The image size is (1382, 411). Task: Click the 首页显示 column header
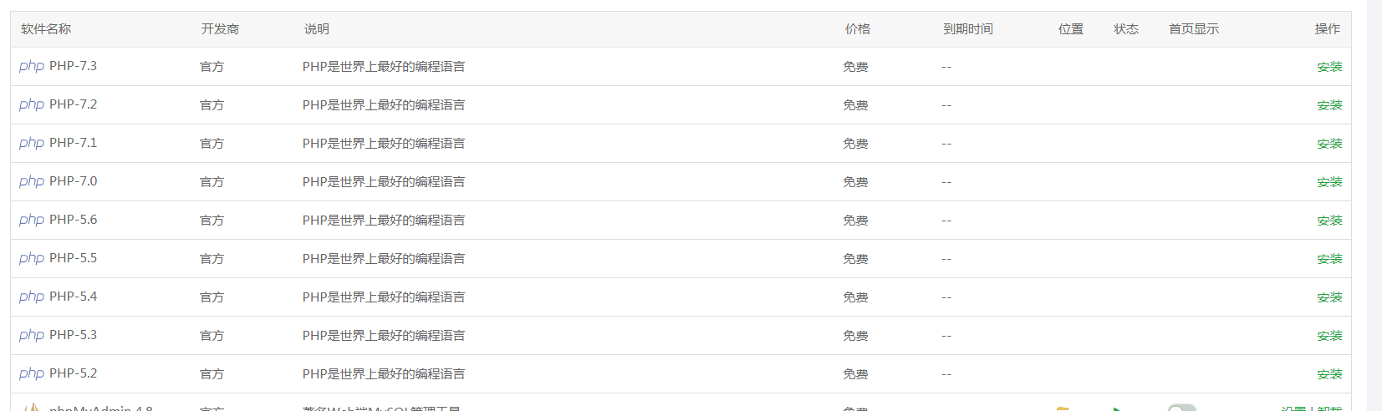tap(1194, 29)
